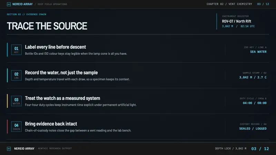Open 'Record the water, not just the sample'
The height and width of the screenshot is (155, 276).
[x=61, y=73]
